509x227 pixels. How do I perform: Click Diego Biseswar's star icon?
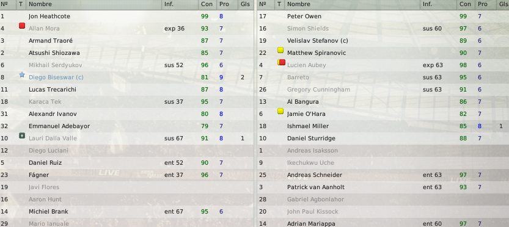click(x=22, y=75)
